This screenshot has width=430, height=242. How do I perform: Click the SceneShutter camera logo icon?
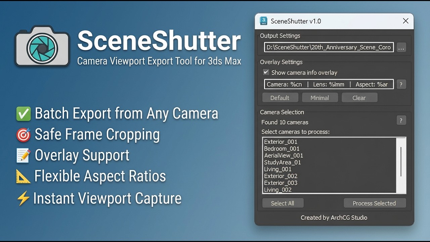click(x=42, y=46)
